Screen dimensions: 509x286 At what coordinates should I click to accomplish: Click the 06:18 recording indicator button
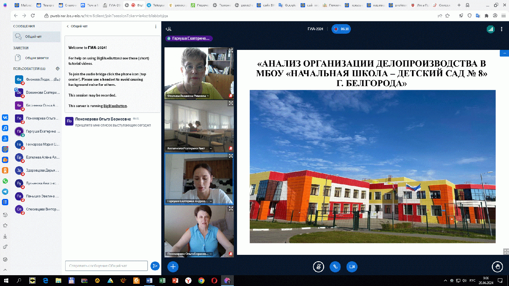341,29
